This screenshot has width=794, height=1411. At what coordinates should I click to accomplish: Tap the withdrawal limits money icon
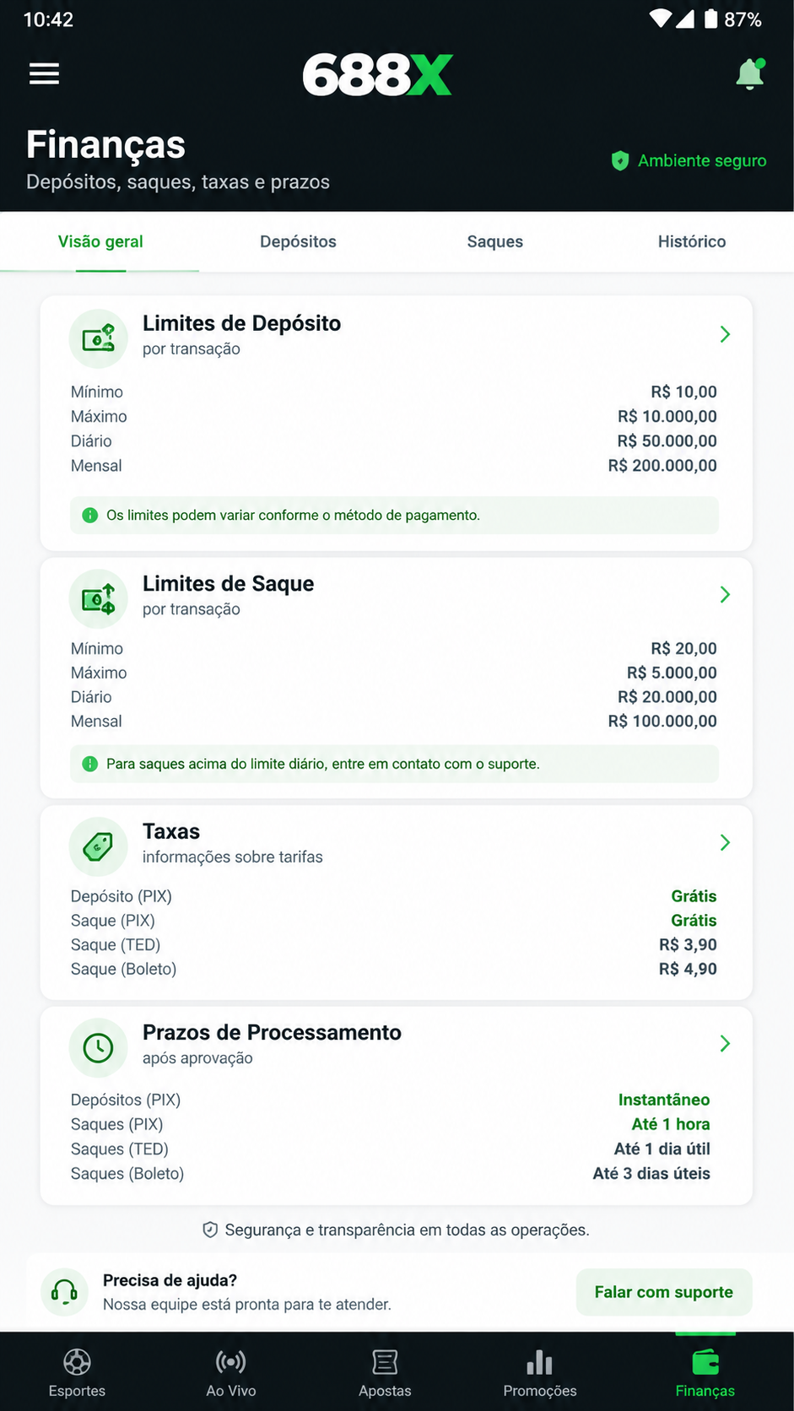[99, 598]
